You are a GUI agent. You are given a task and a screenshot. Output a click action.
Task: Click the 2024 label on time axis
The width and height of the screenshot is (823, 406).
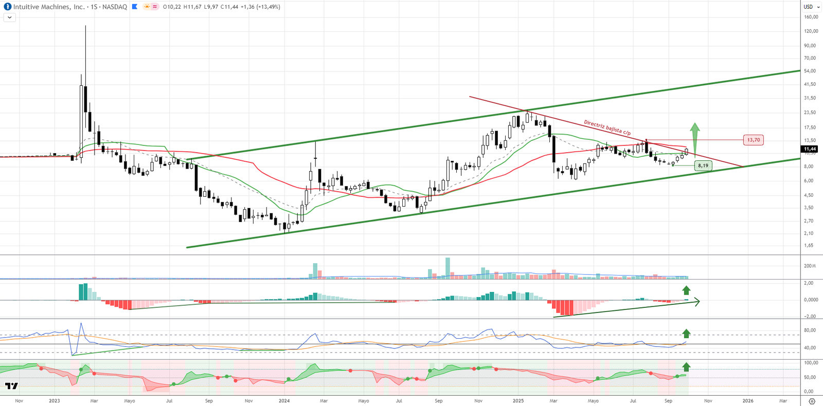[284, 401]
